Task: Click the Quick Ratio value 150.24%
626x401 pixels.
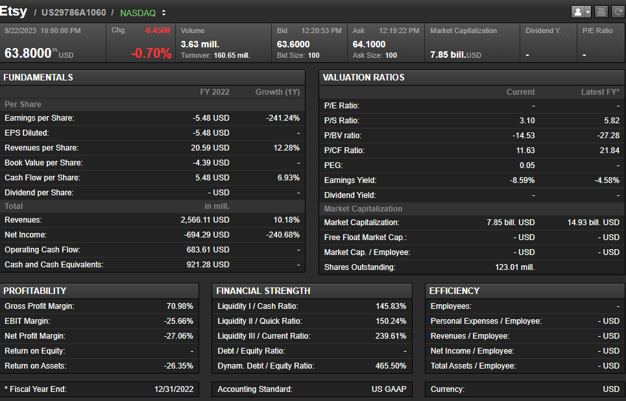Action: 391,321
